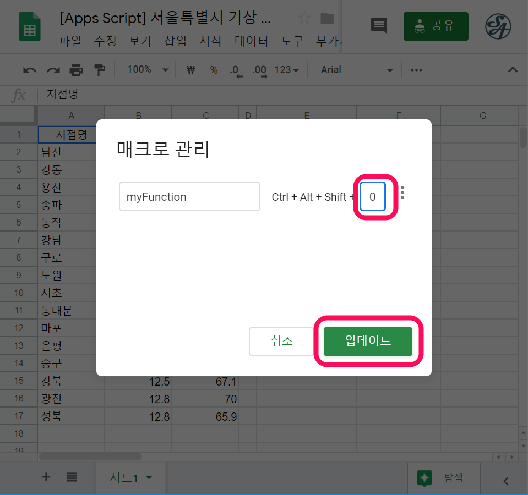Open the Arial font dropdown
Viewport: 528px width, 495px height.
point(357,70)
